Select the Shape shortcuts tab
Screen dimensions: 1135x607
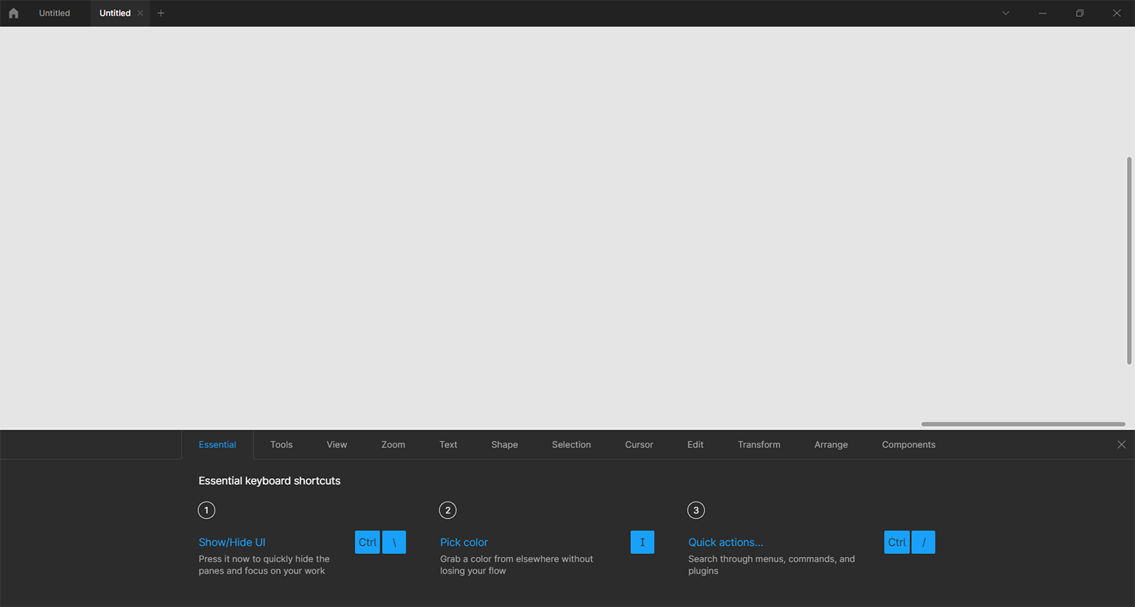[x=504, y=445]
